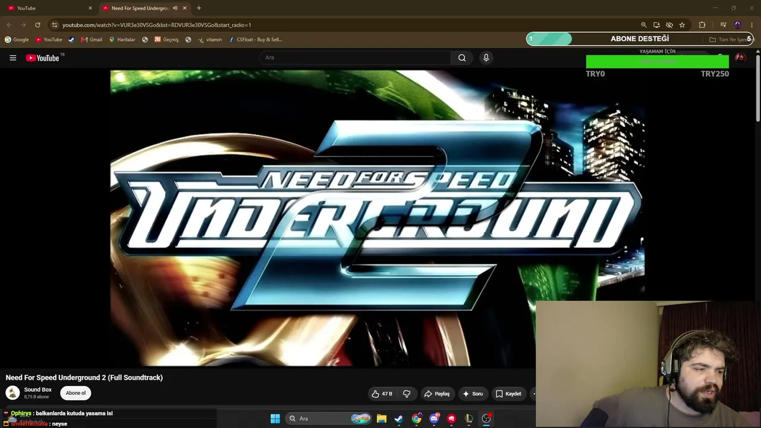Mute the Need For Speed tab audio

[175, 8]
